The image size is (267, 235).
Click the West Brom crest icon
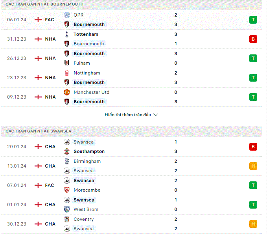[x=67, y=209]
